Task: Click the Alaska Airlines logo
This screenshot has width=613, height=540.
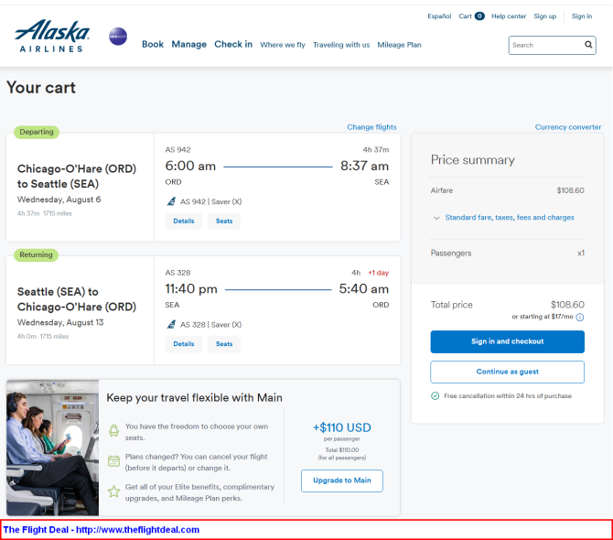Action: coord(52,36)
